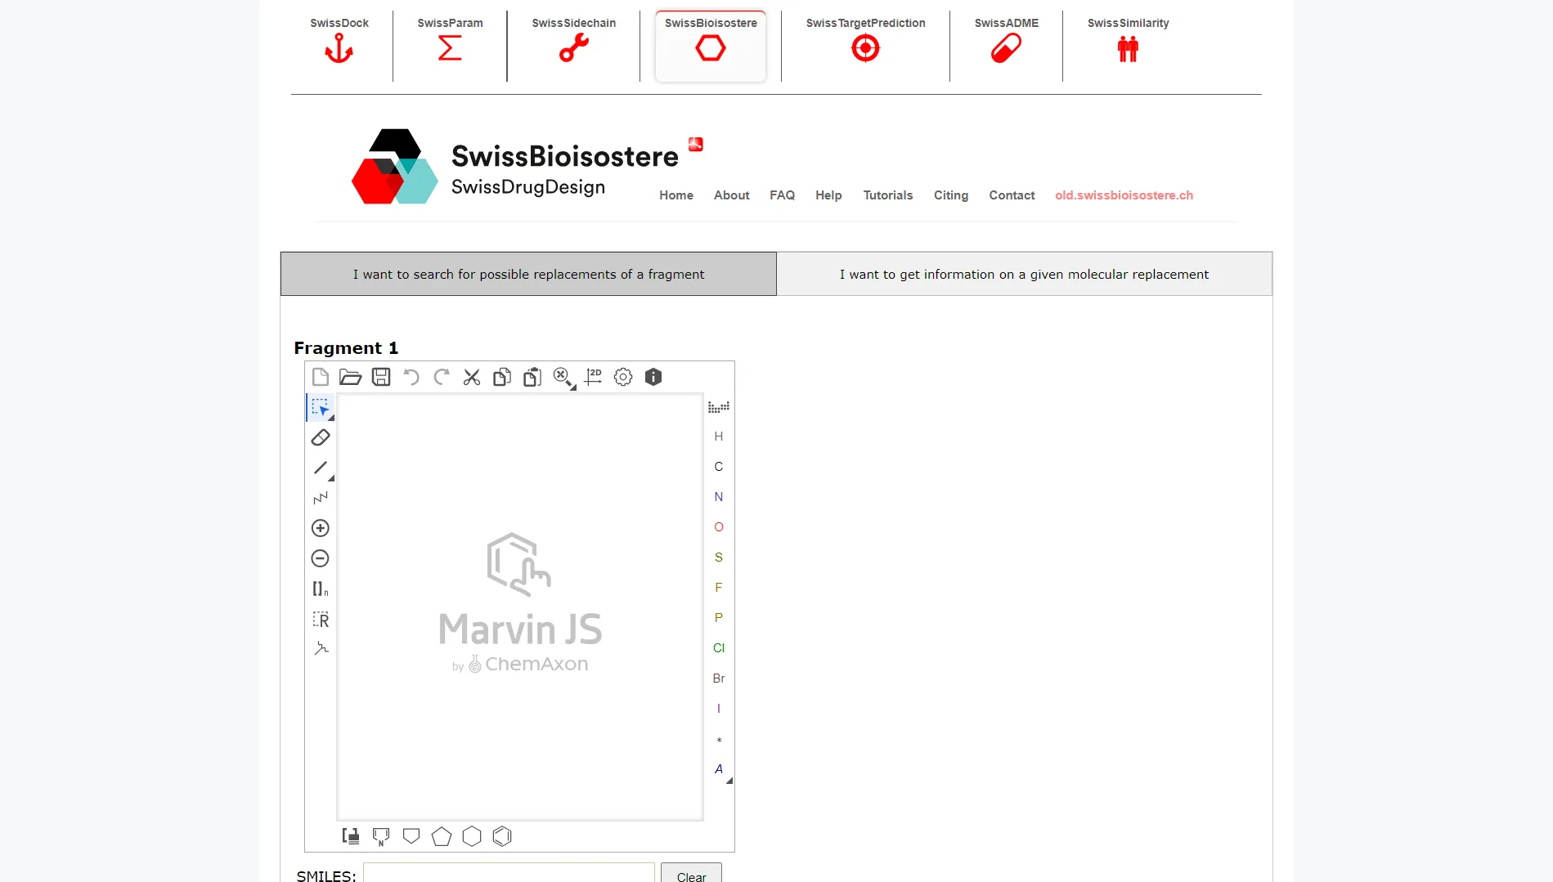The width and height of the screenshot is (1553, 882).
Task: Select the Eraser tool in Marvin JS
Action: pos(320,437)
